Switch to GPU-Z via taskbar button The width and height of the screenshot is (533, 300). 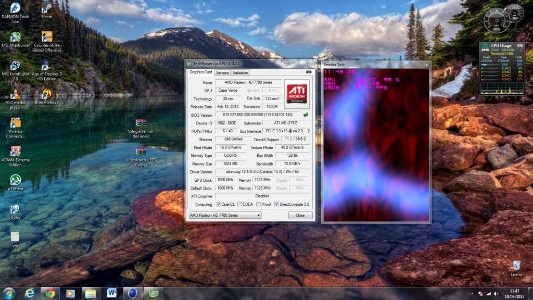[x=154, y=293]
